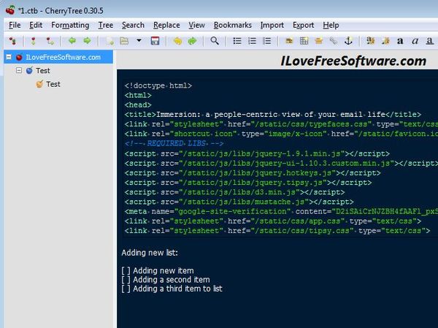438x328 pixels.
Task: Click the green Go Back arrow icon
Action: (72, 41)
